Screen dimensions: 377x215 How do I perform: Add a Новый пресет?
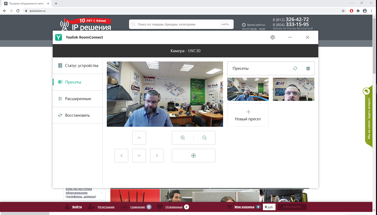(x=248, y=115)
